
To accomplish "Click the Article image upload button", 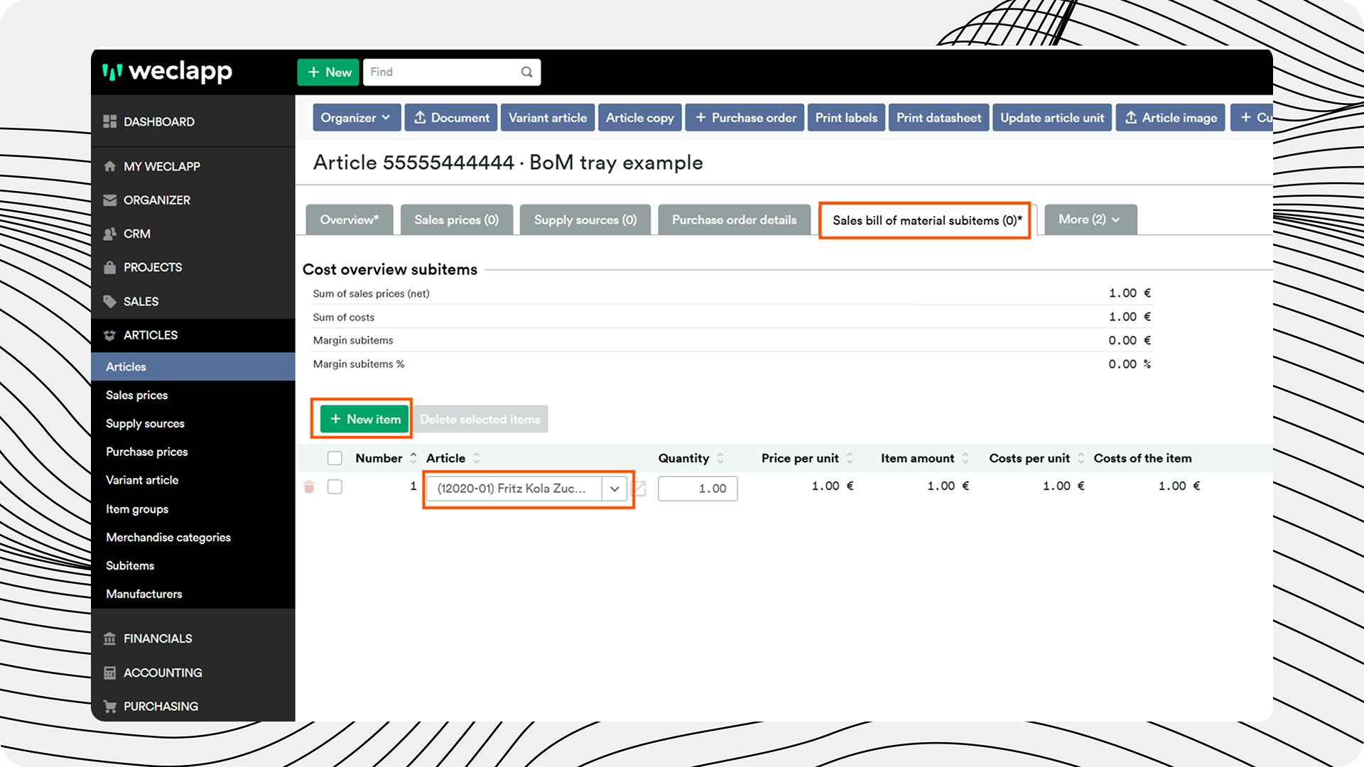I will (x=1171, y=118).
